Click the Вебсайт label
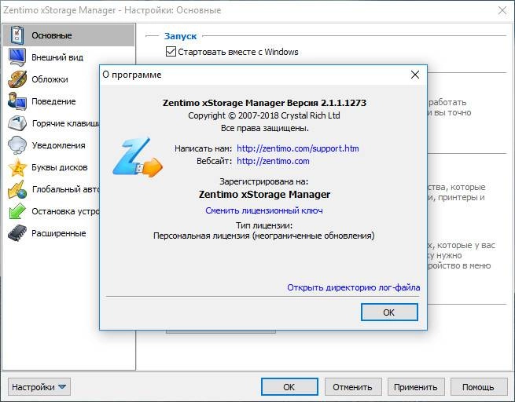This screenshot has height=402, width=515. tap(214, 161)
